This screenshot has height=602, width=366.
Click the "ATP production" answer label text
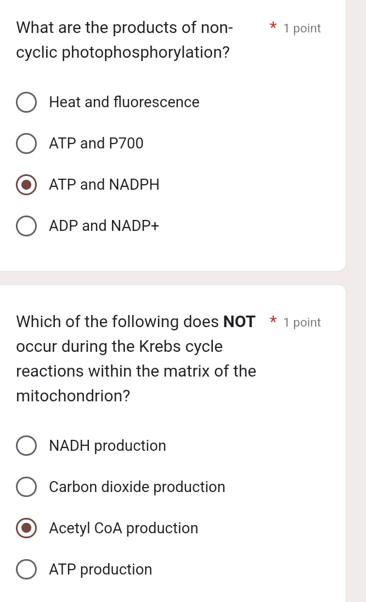tap(100, 569)
